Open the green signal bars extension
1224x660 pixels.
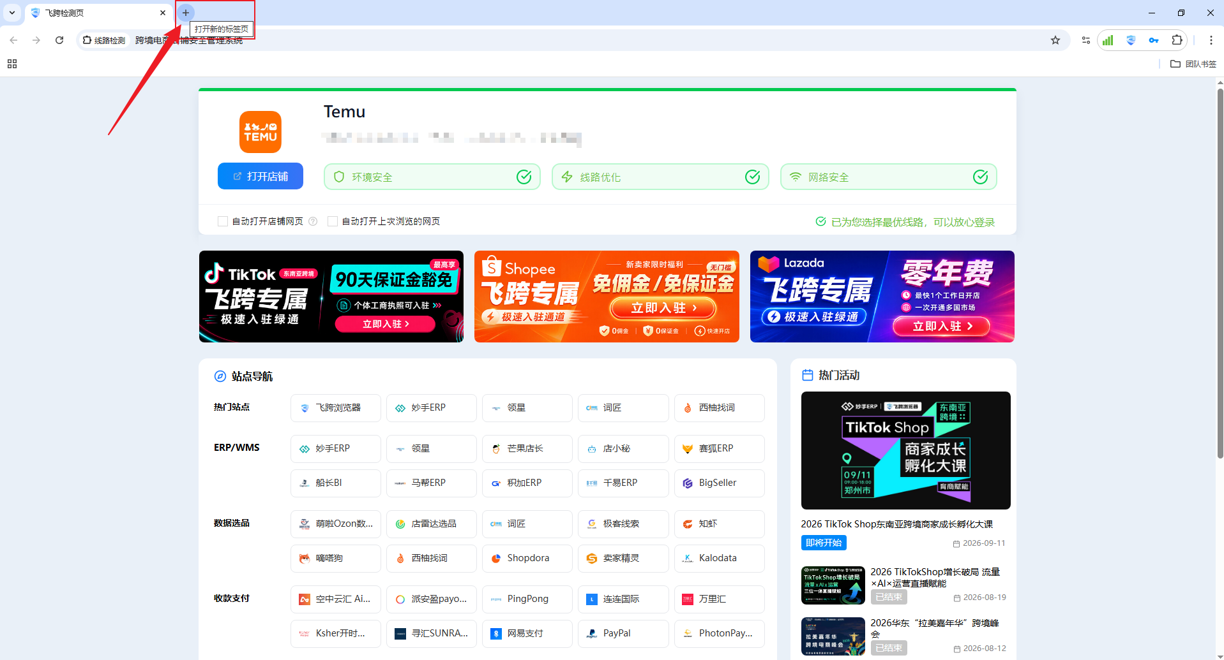[x=1108, y=40]
